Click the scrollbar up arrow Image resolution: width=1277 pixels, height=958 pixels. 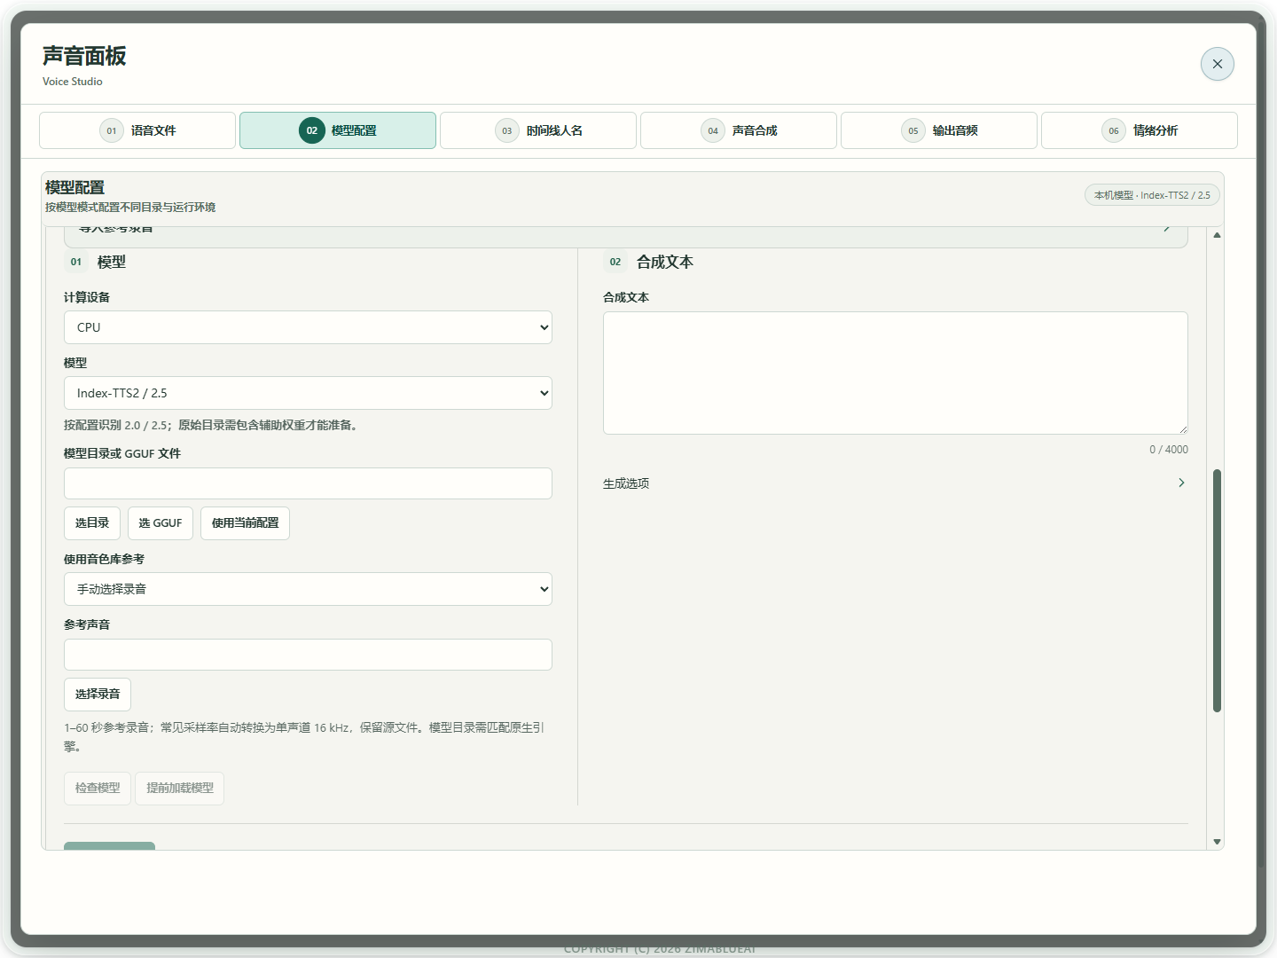1217,235
